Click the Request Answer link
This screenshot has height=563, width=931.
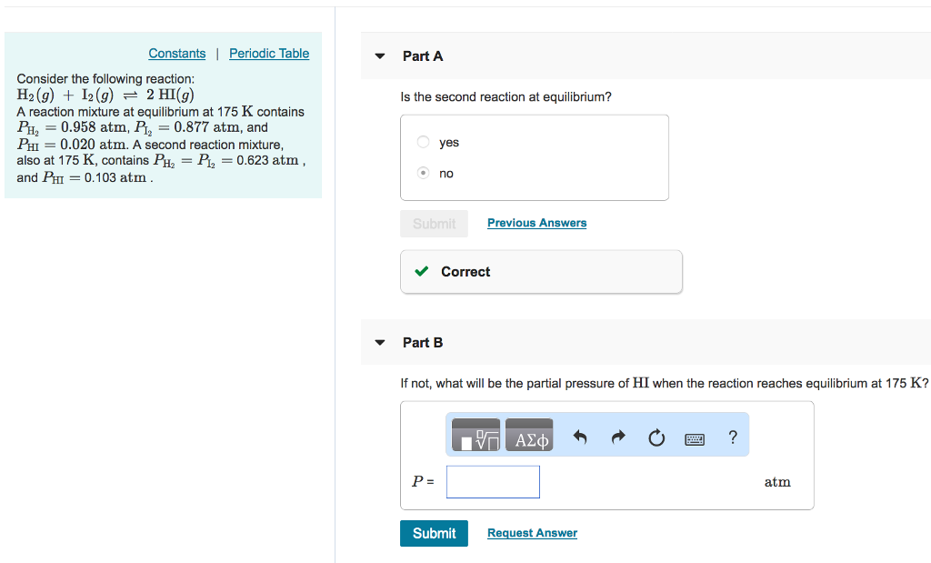(x=532, y=533)
